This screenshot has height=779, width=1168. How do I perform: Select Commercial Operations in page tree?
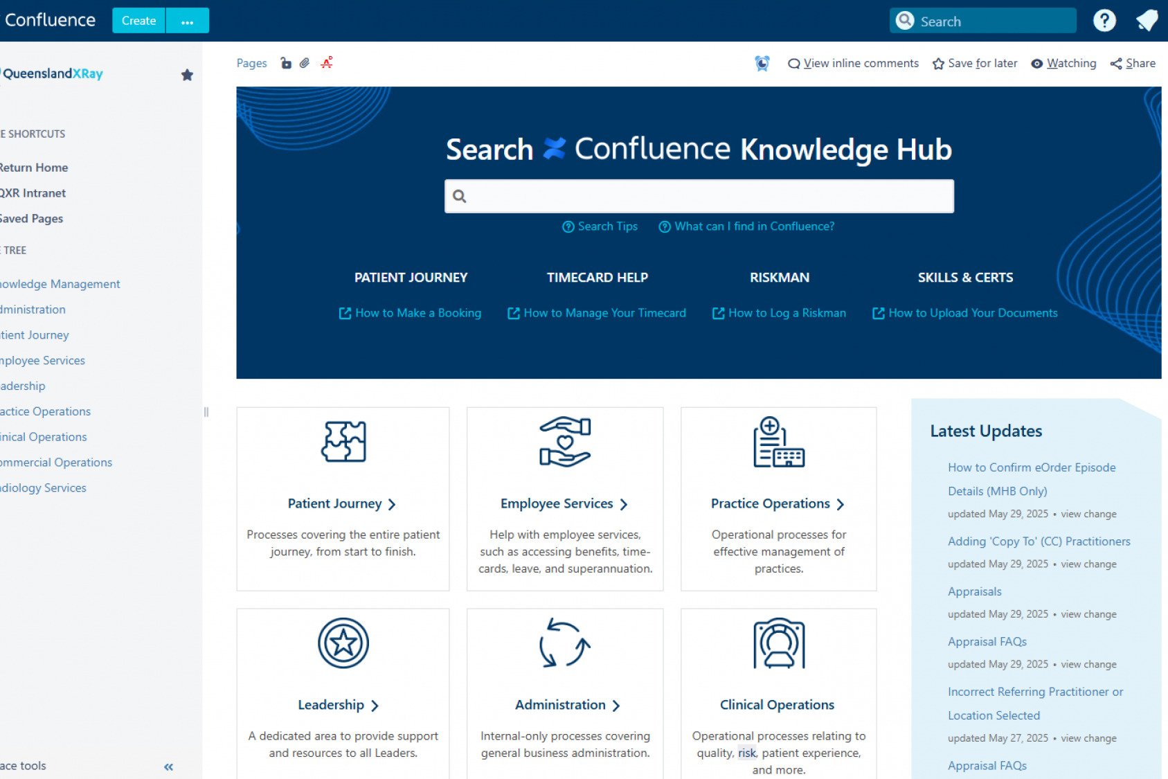56,463
